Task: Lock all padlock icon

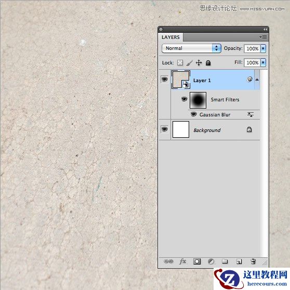Action: [208, 63]
